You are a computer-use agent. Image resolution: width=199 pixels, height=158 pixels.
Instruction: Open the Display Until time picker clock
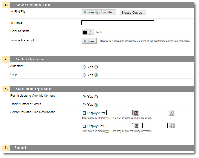click(x=172, y=126)
